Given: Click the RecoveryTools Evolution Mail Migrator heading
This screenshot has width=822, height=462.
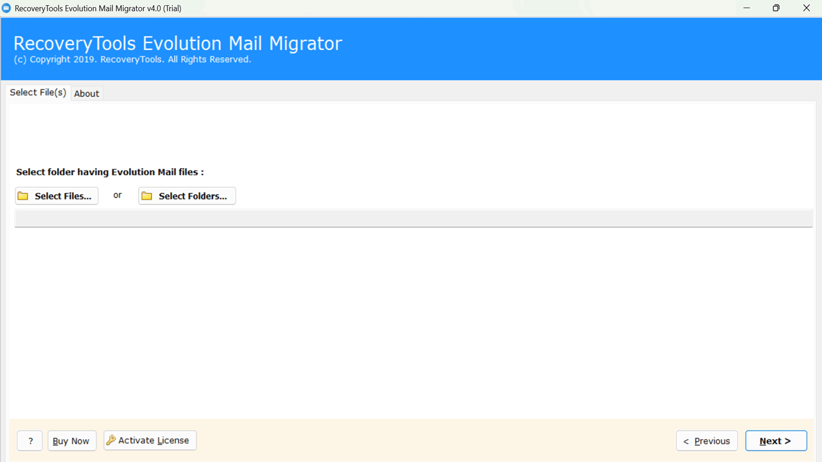Looking at the screenshot, I should point(178,43).
